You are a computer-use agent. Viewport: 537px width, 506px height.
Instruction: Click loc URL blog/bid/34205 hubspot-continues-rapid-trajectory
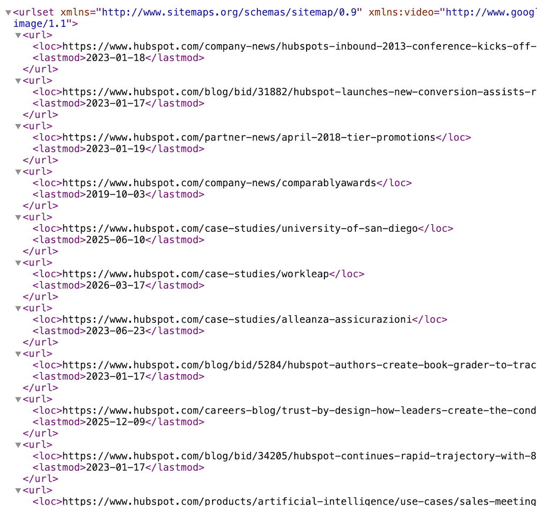(299, 456)
